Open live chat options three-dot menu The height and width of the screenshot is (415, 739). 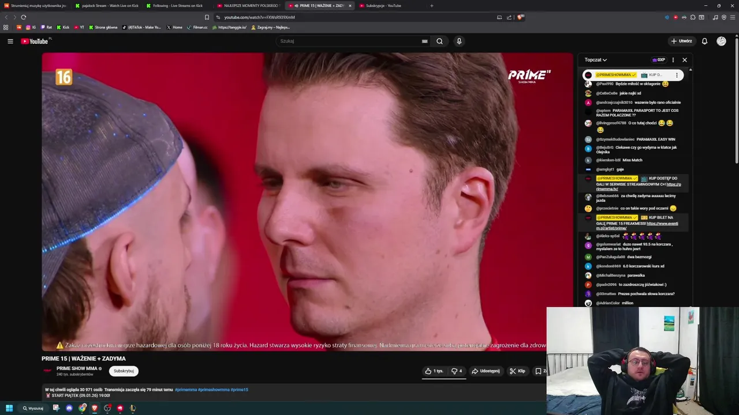pyautogui.click(x=673, y=60)
